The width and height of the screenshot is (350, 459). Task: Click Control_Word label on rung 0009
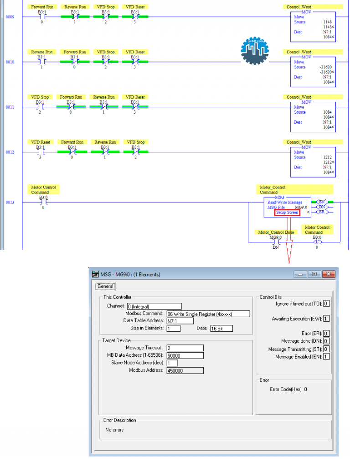coord(299,7)
